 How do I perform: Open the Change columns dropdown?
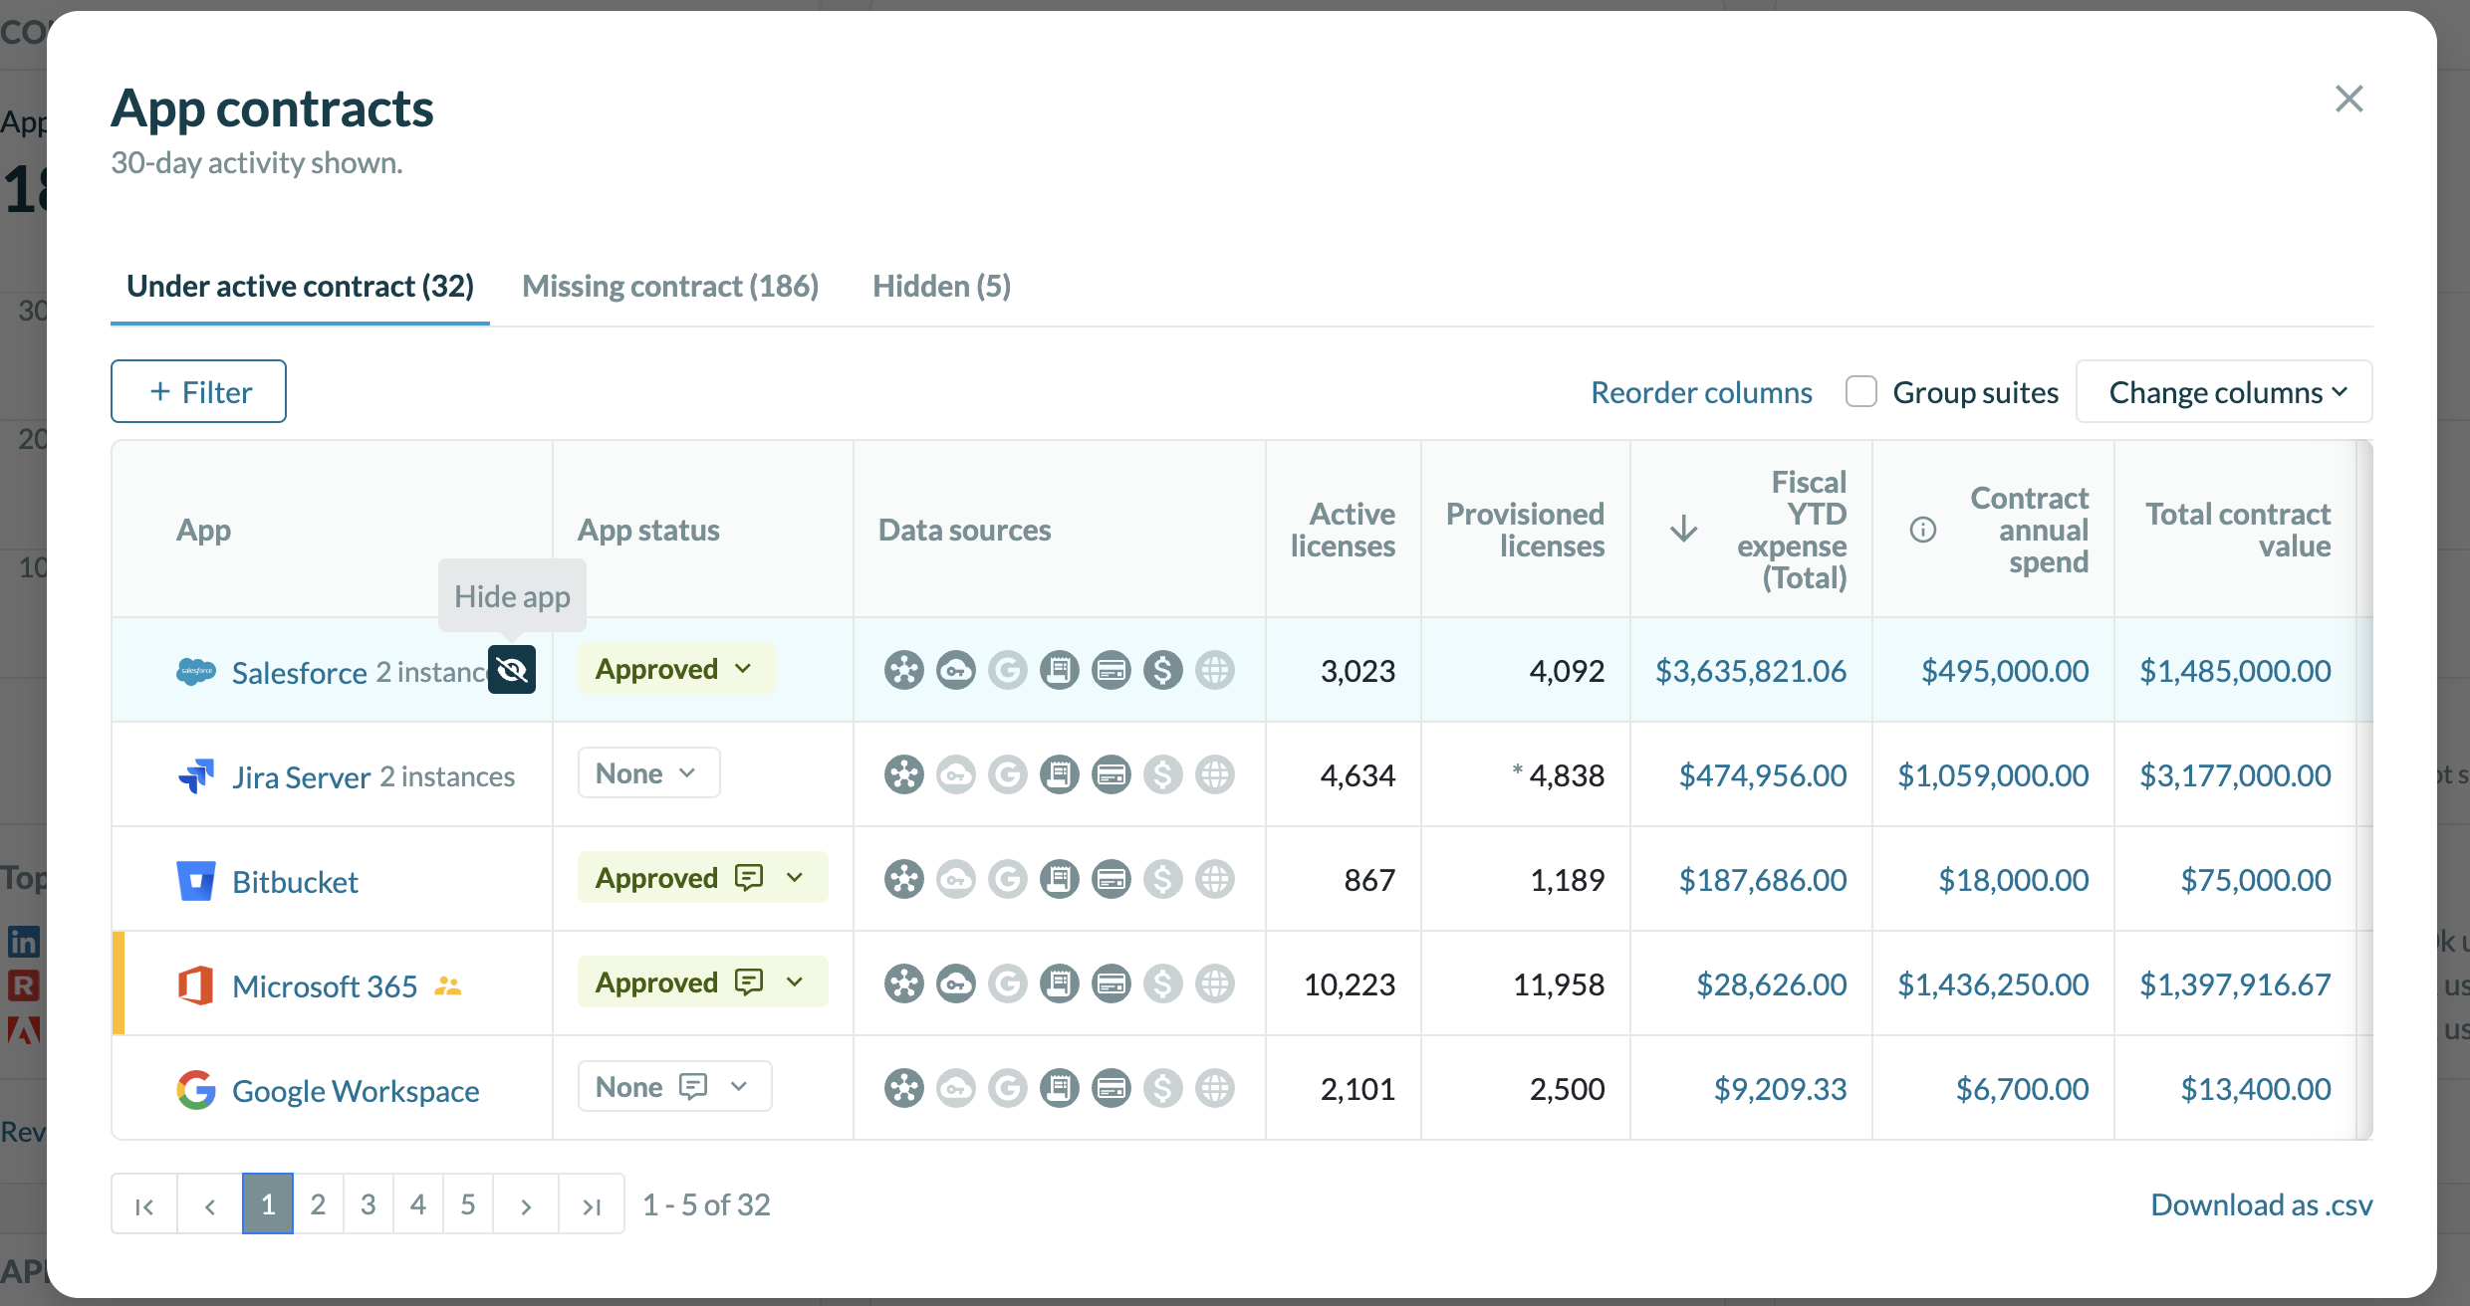[x=2224, y=392]
